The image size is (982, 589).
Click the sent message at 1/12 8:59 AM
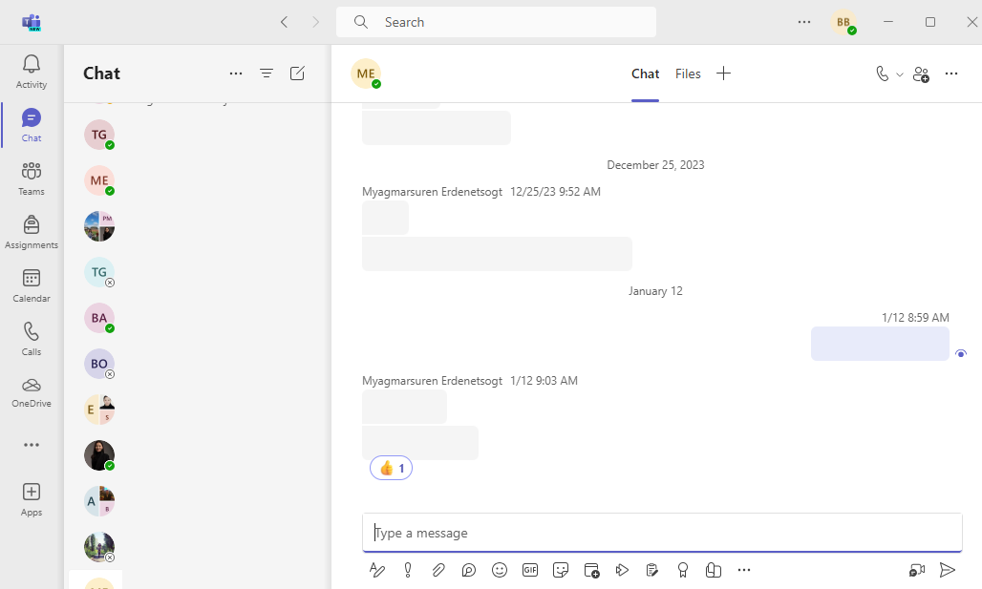(x=880, y=344)
